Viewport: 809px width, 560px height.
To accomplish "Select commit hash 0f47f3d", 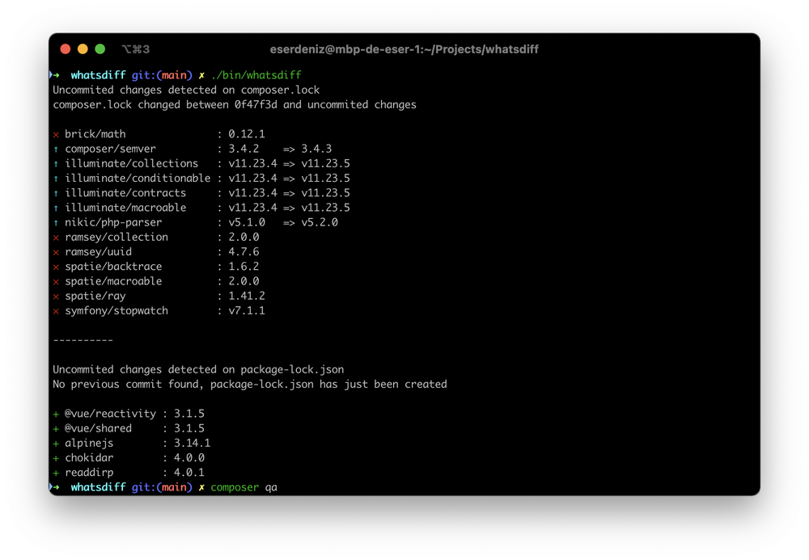I will click(256, 104).
